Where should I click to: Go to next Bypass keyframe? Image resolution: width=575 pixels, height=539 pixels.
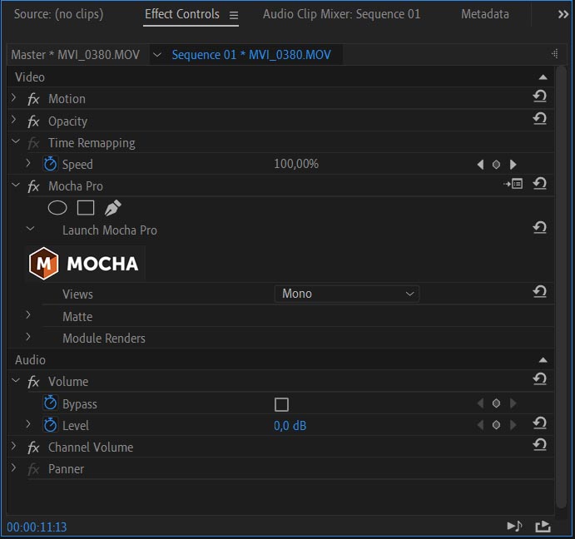click(513, 403)
